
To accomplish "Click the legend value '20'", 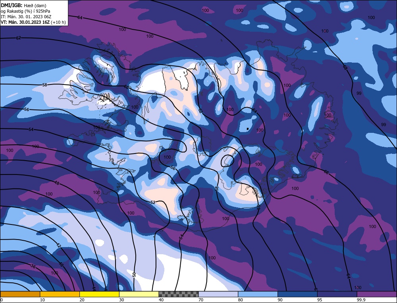I will pos(82,300).
